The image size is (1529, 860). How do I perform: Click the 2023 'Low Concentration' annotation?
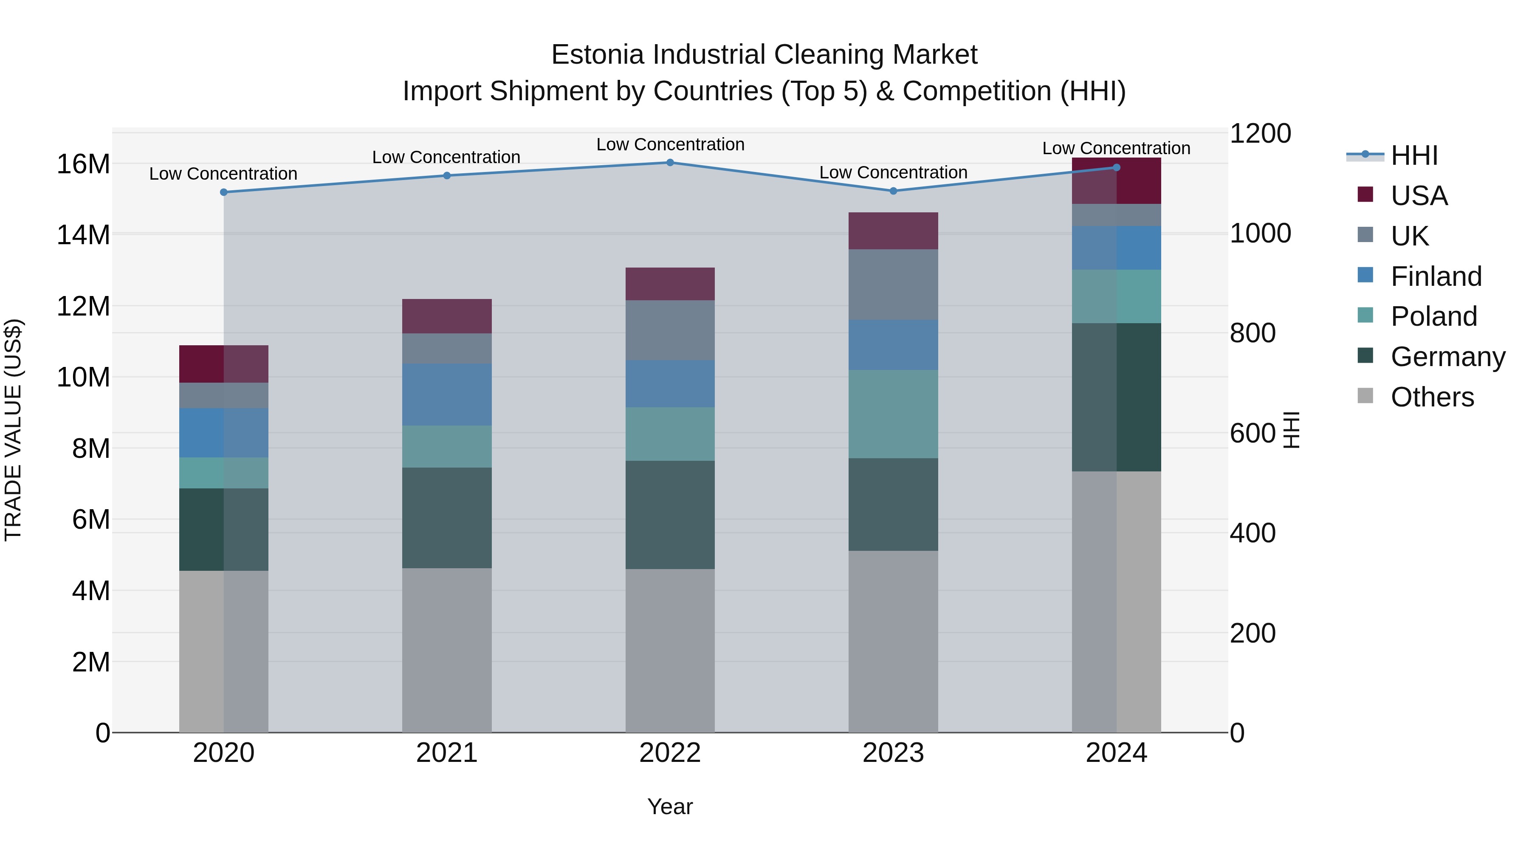tap(893, 172)
